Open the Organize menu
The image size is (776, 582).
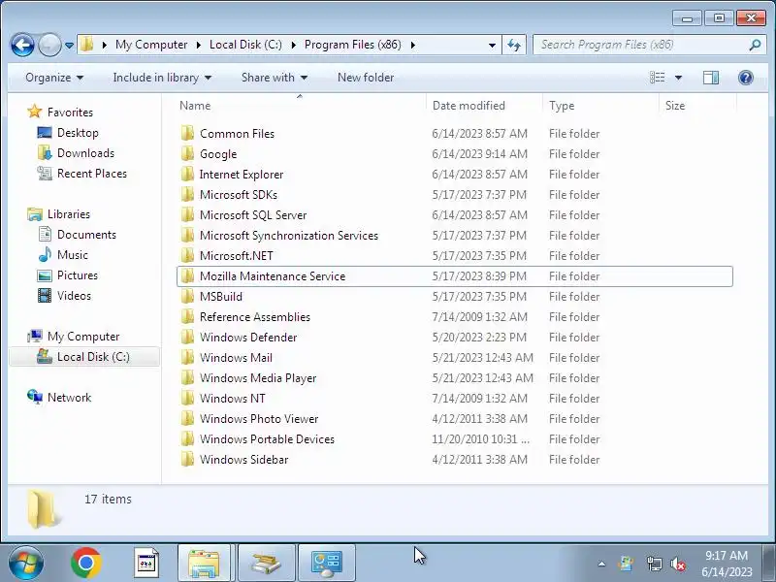[54, 78]
